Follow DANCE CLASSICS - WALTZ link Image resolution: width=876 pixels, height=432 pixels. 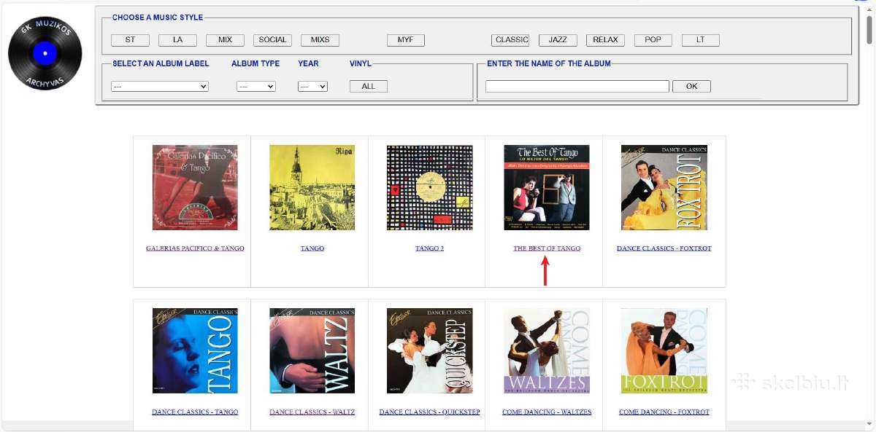[x=312, y=412]
